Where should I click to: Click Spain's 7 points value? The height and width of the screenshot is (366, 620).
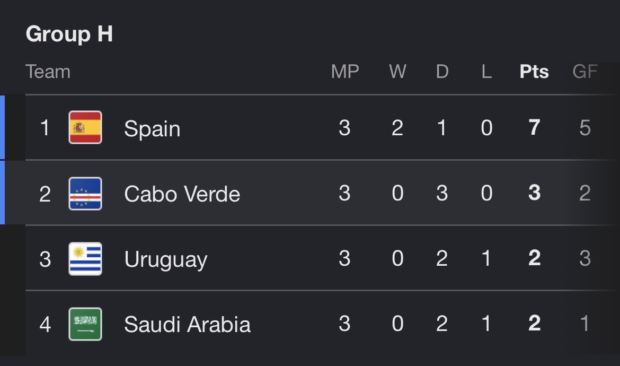click(534, 127)
